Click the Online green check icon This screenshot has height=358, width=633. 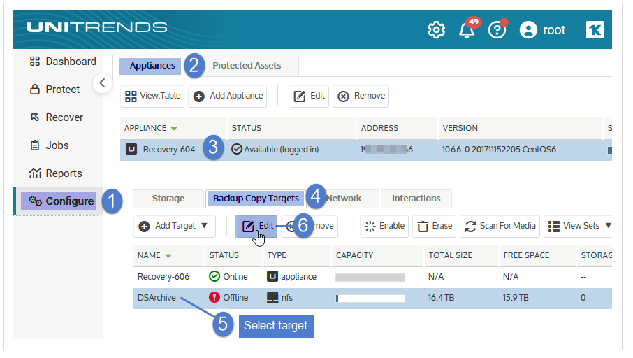pyautogui.click(x=214, y=276)
